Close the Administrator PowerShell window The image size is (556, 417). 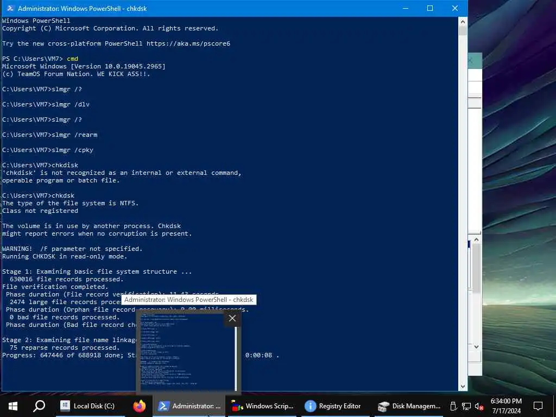455,8
